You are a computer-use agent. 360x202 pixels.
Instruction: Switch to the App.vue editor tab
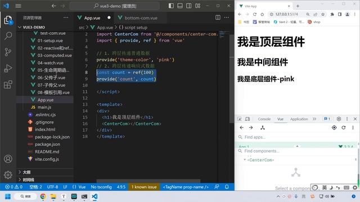[x=92, y=18]
